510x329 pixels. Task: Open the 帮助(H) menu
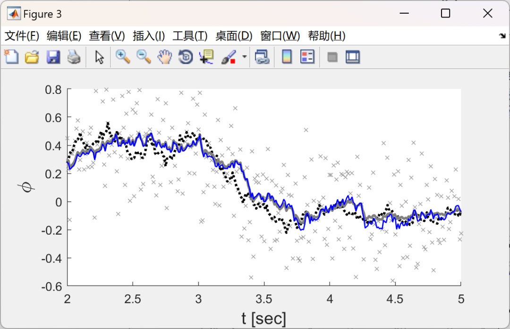click(327, 36)
